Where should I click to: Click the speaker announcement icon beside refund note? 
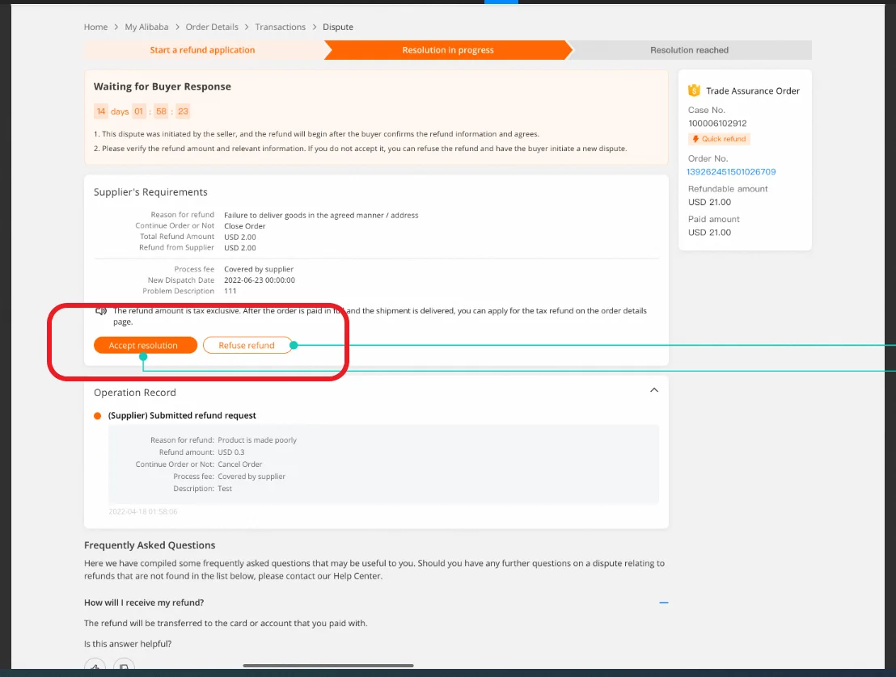coord(101,311)
